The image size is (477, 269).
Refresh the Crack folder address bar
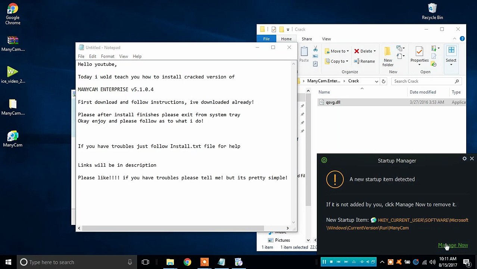[383, 81]
